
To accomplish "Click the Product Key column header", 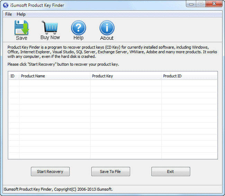I will point(125,76).
